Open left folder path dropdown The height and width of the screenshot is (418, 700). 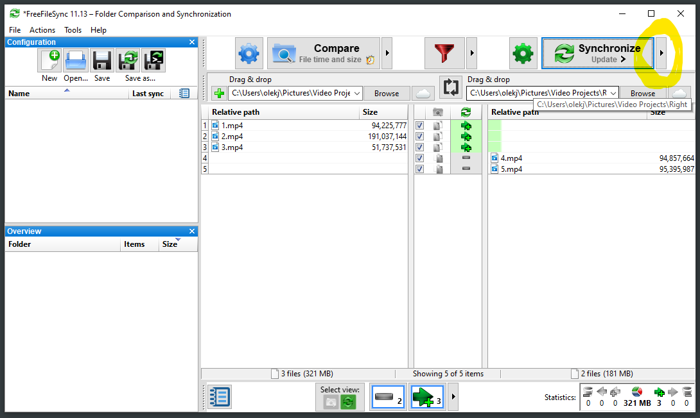356,93
